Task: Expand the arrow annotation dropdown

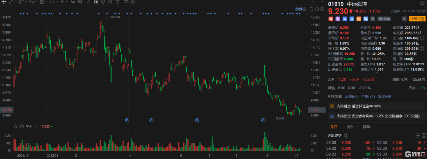Action: tap(67, 2)
